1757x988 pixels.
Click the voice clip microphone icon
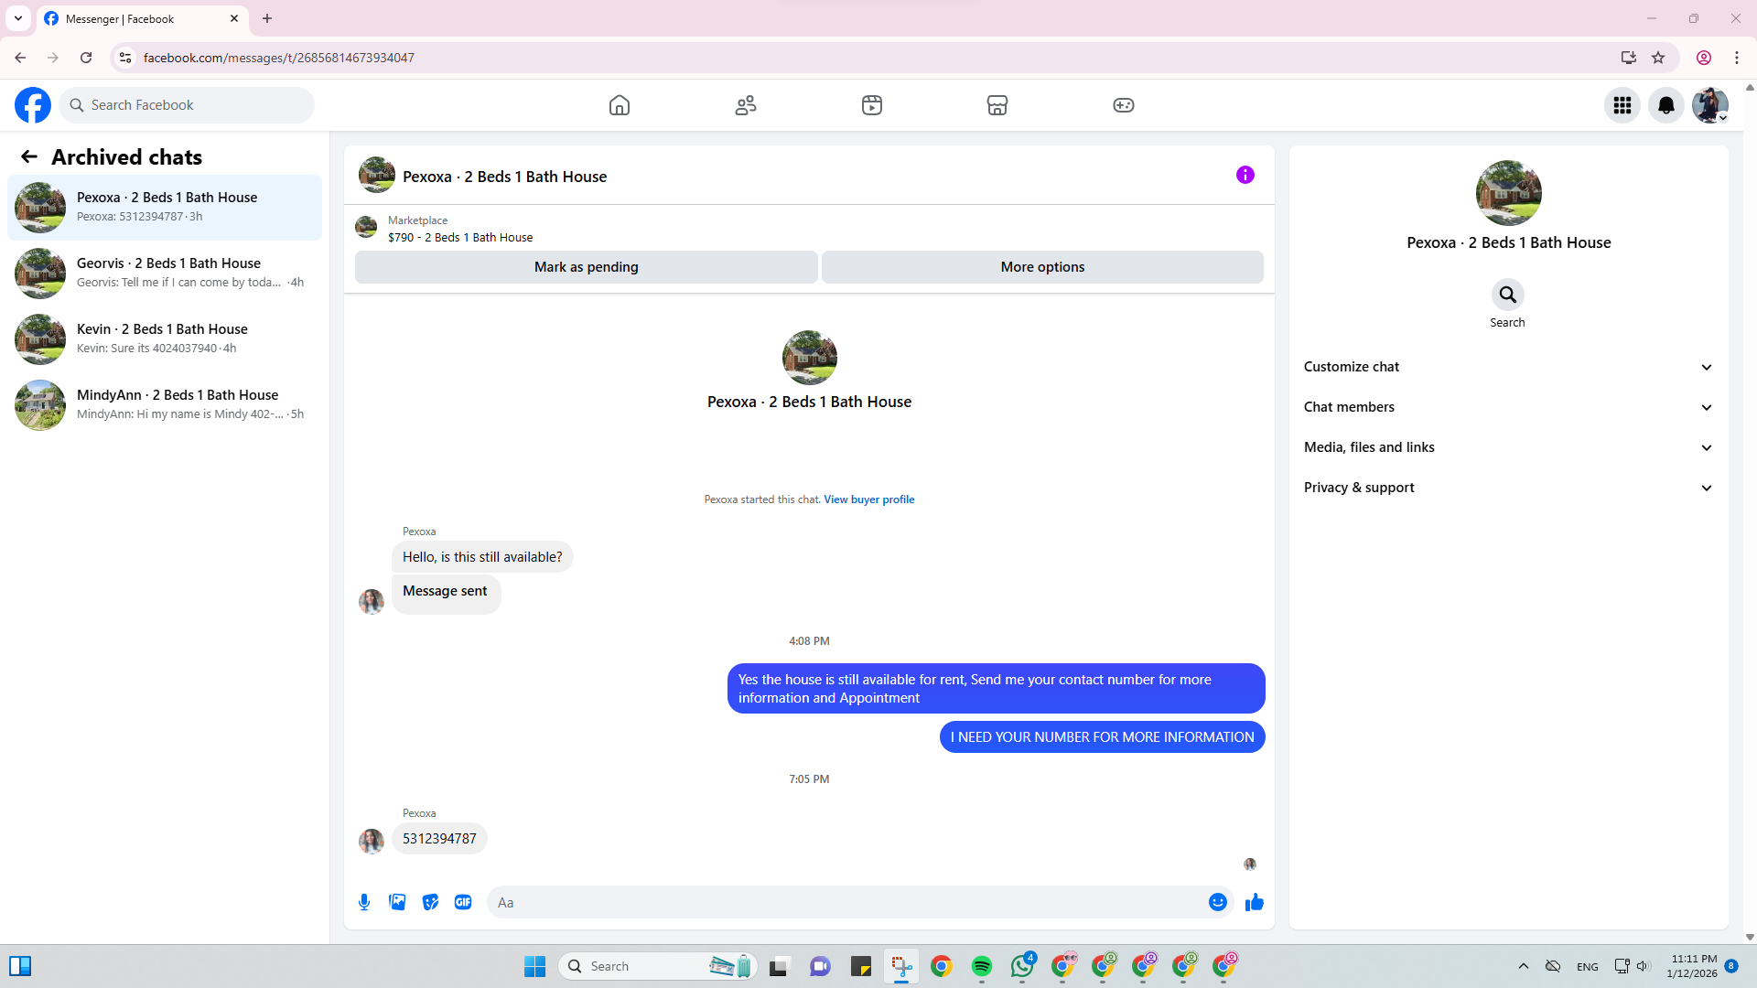tap(364, 902)
